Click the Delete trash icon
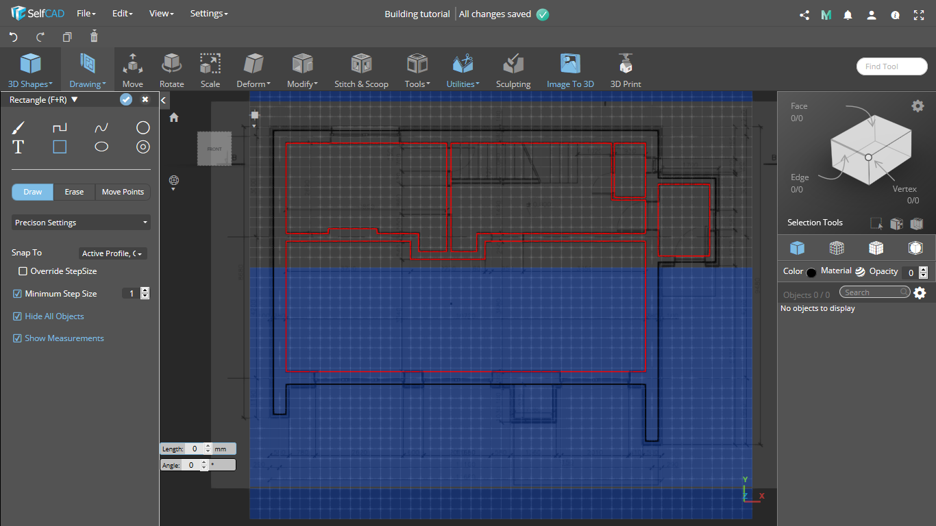This screenshot has height=526, width=936. click(95, 36)
